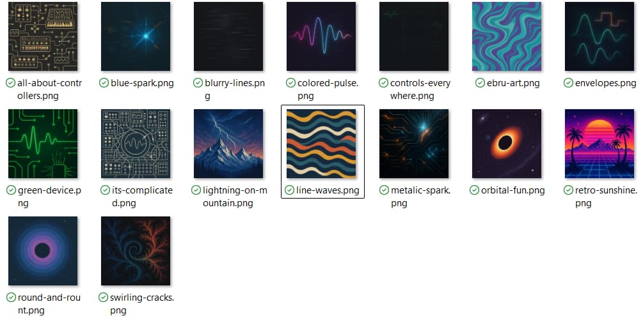Click the sync checkmark beside blue-spark.png
The image size is (643, 325).
click(x=104, y=83)
